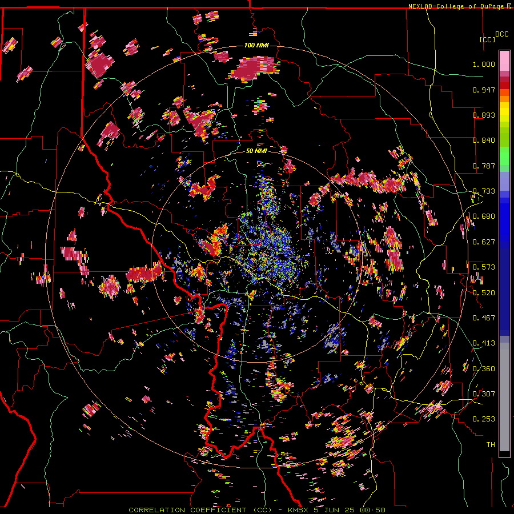Click the 0.947 legend value
The image size is (514, 514).
(484, 90)
